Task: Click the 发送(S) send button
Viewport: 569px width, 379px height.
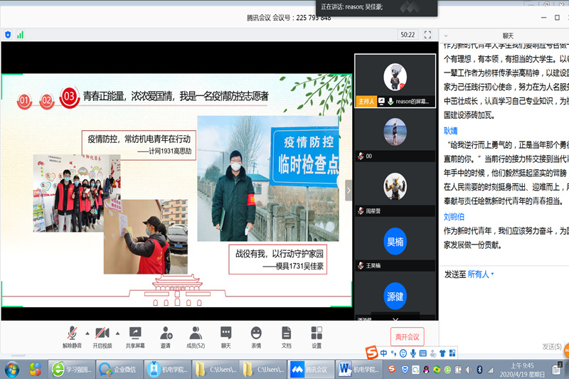Action: coord(552,347)
